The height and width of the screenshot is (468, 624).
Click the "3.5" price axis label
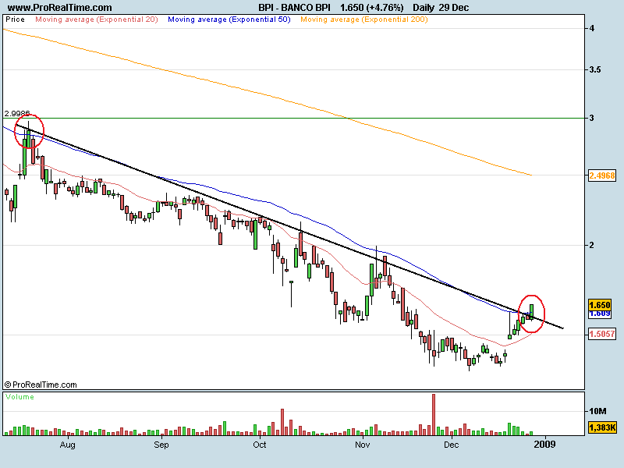click(595, 69)
